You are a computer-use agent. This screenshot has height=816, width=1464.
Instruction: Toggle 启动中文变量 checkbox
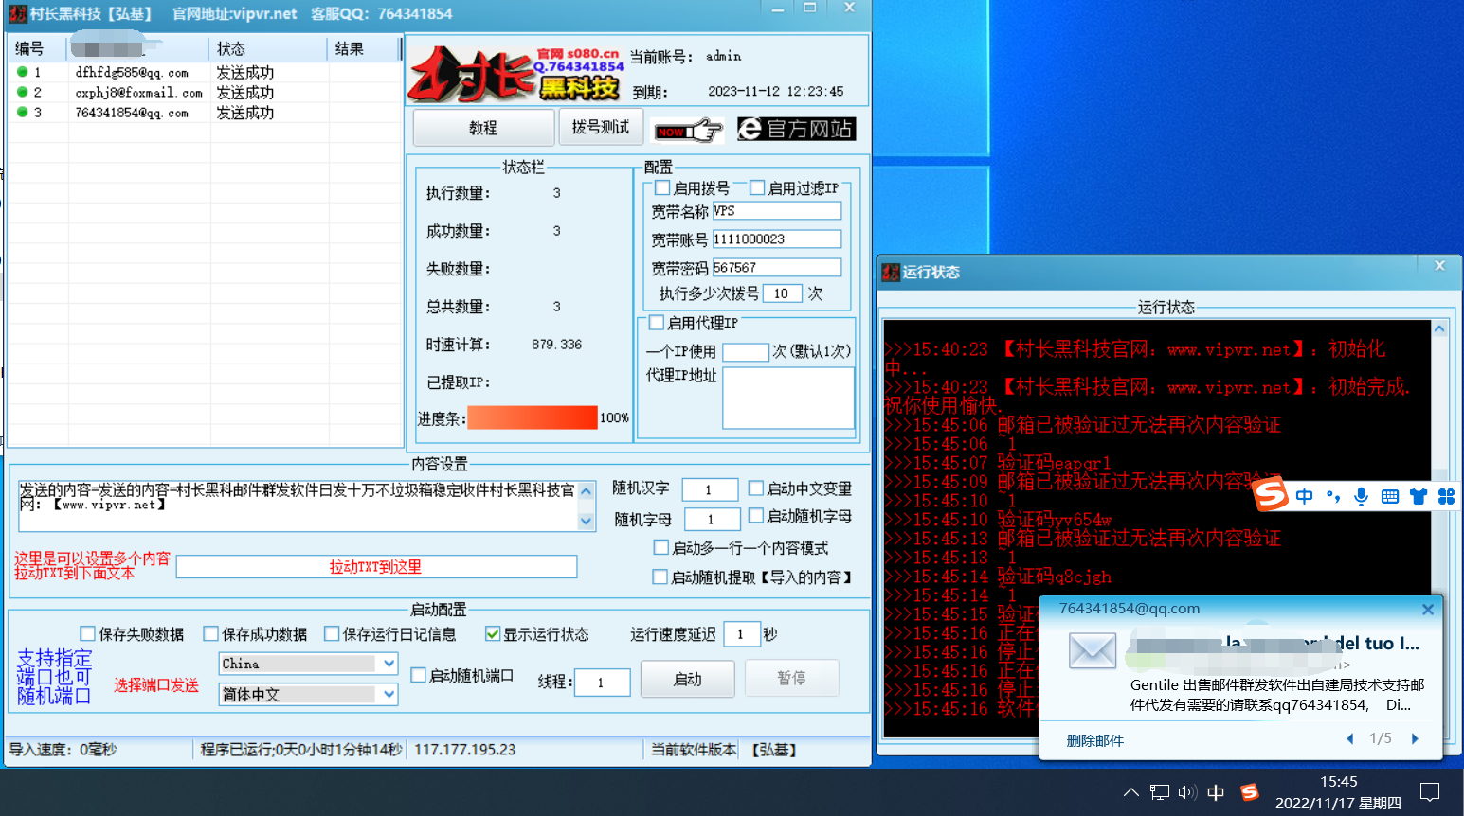[x=756, y=488]
